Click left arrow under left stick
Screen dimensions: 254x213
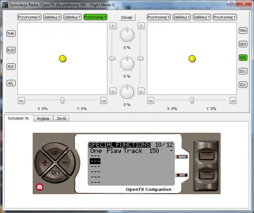click(21, 101)
